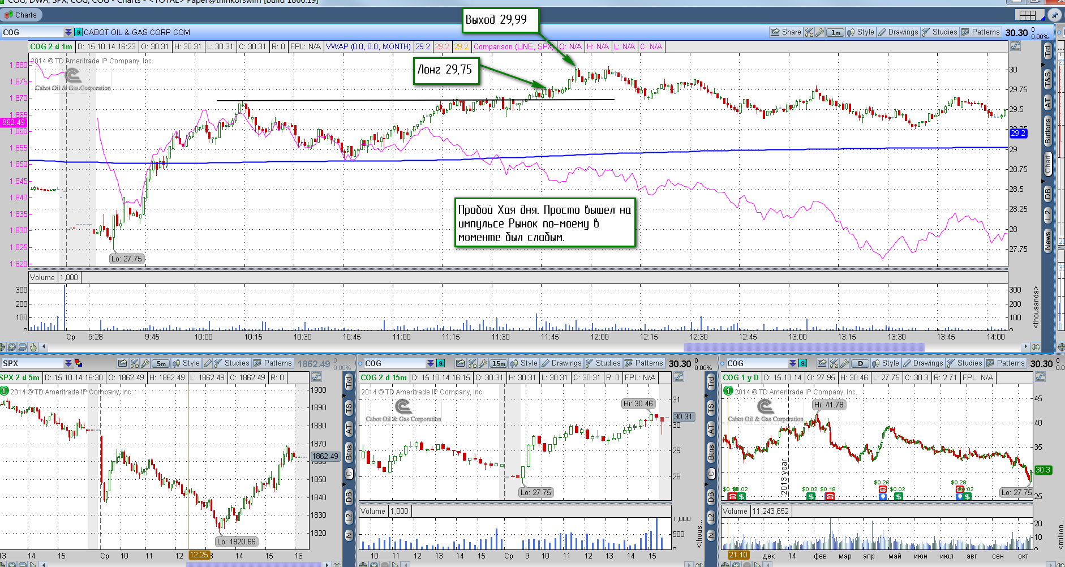1065x567 pixels.
Task: Expand the COG 2 d 1m chart header label
Action: [x=51, y=46]
